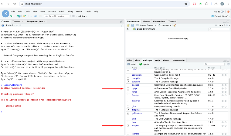Click the console maximize pane icon

pos(121,22)
